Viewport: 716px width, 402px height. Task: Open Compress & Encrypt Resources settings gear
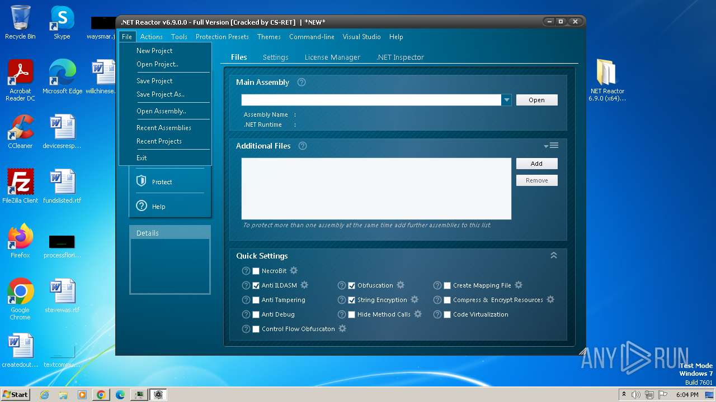point(550,299)
